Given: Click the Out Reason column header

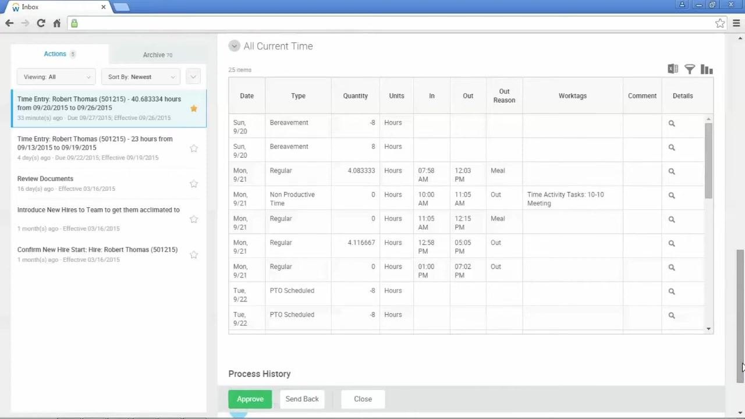Looking at the screenshot, I should (504, 96).
